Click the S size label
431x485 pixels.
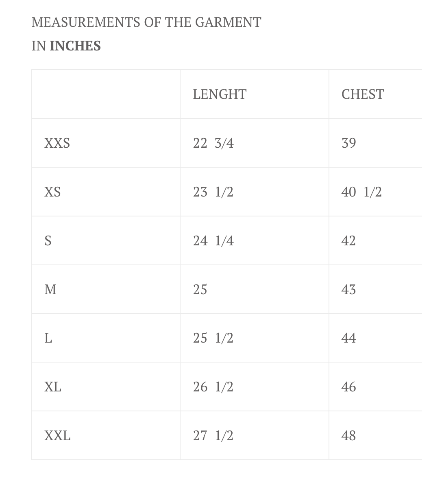point(48,240)
